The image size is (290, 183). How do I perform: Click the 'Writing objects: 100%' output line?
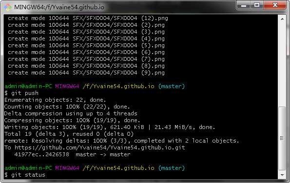tap(110, 127)
